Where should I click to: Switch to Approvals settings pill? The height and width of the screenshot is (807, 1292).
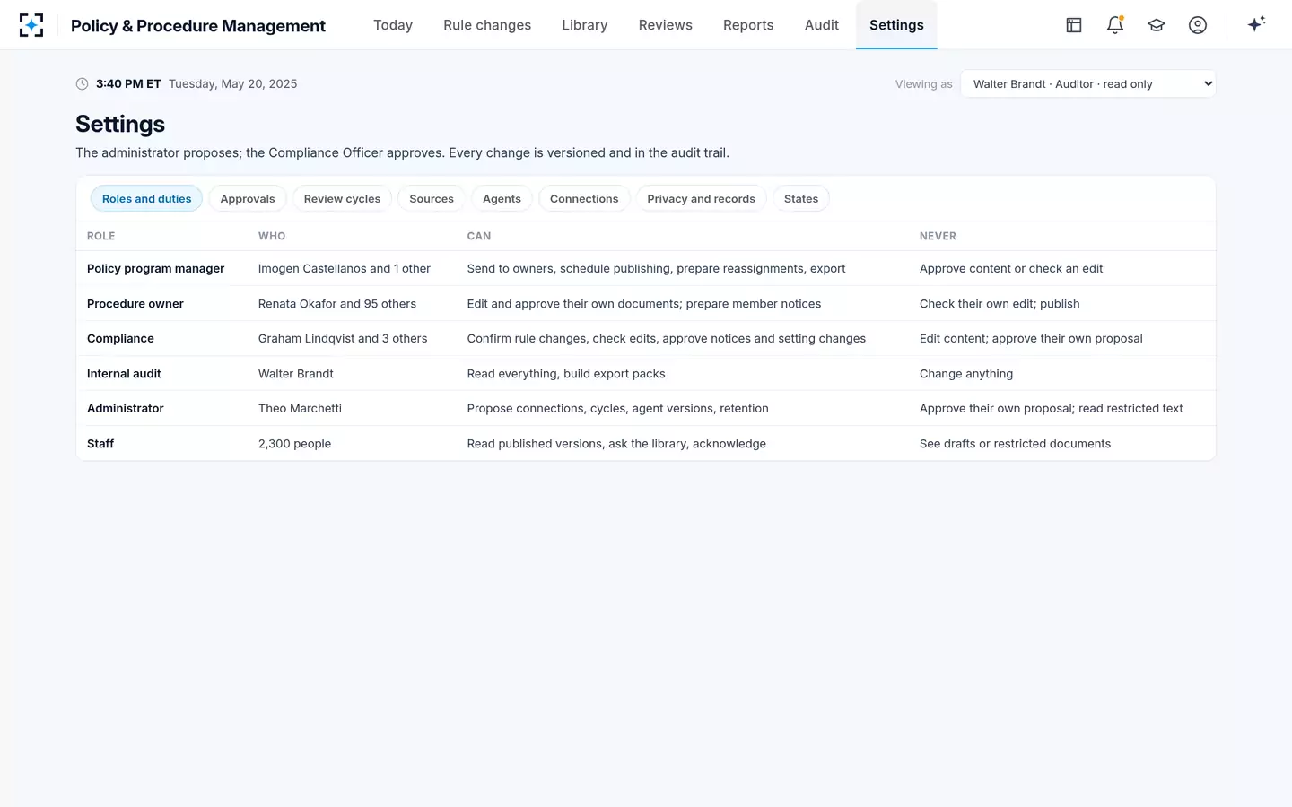tap(248, 198)
